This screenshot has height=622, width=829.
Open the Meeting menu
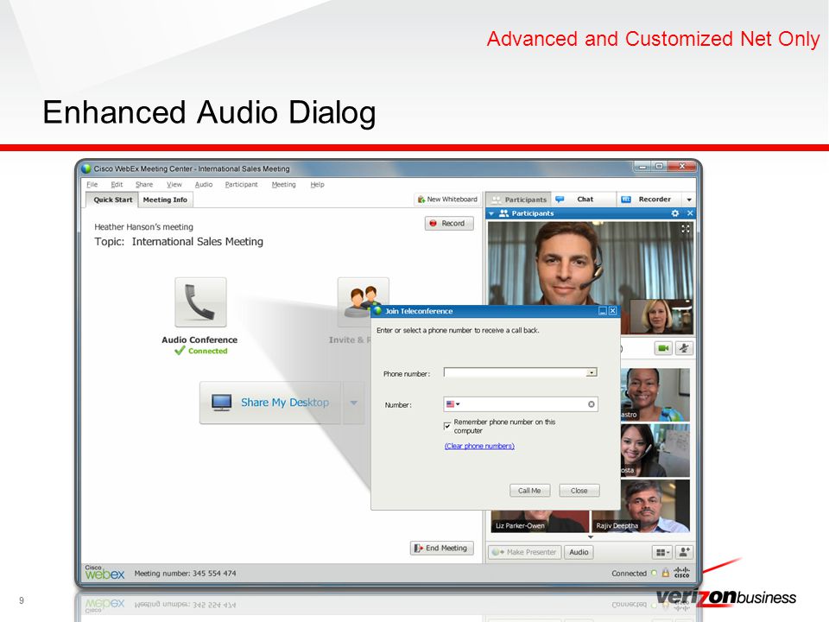click(283, 185)
